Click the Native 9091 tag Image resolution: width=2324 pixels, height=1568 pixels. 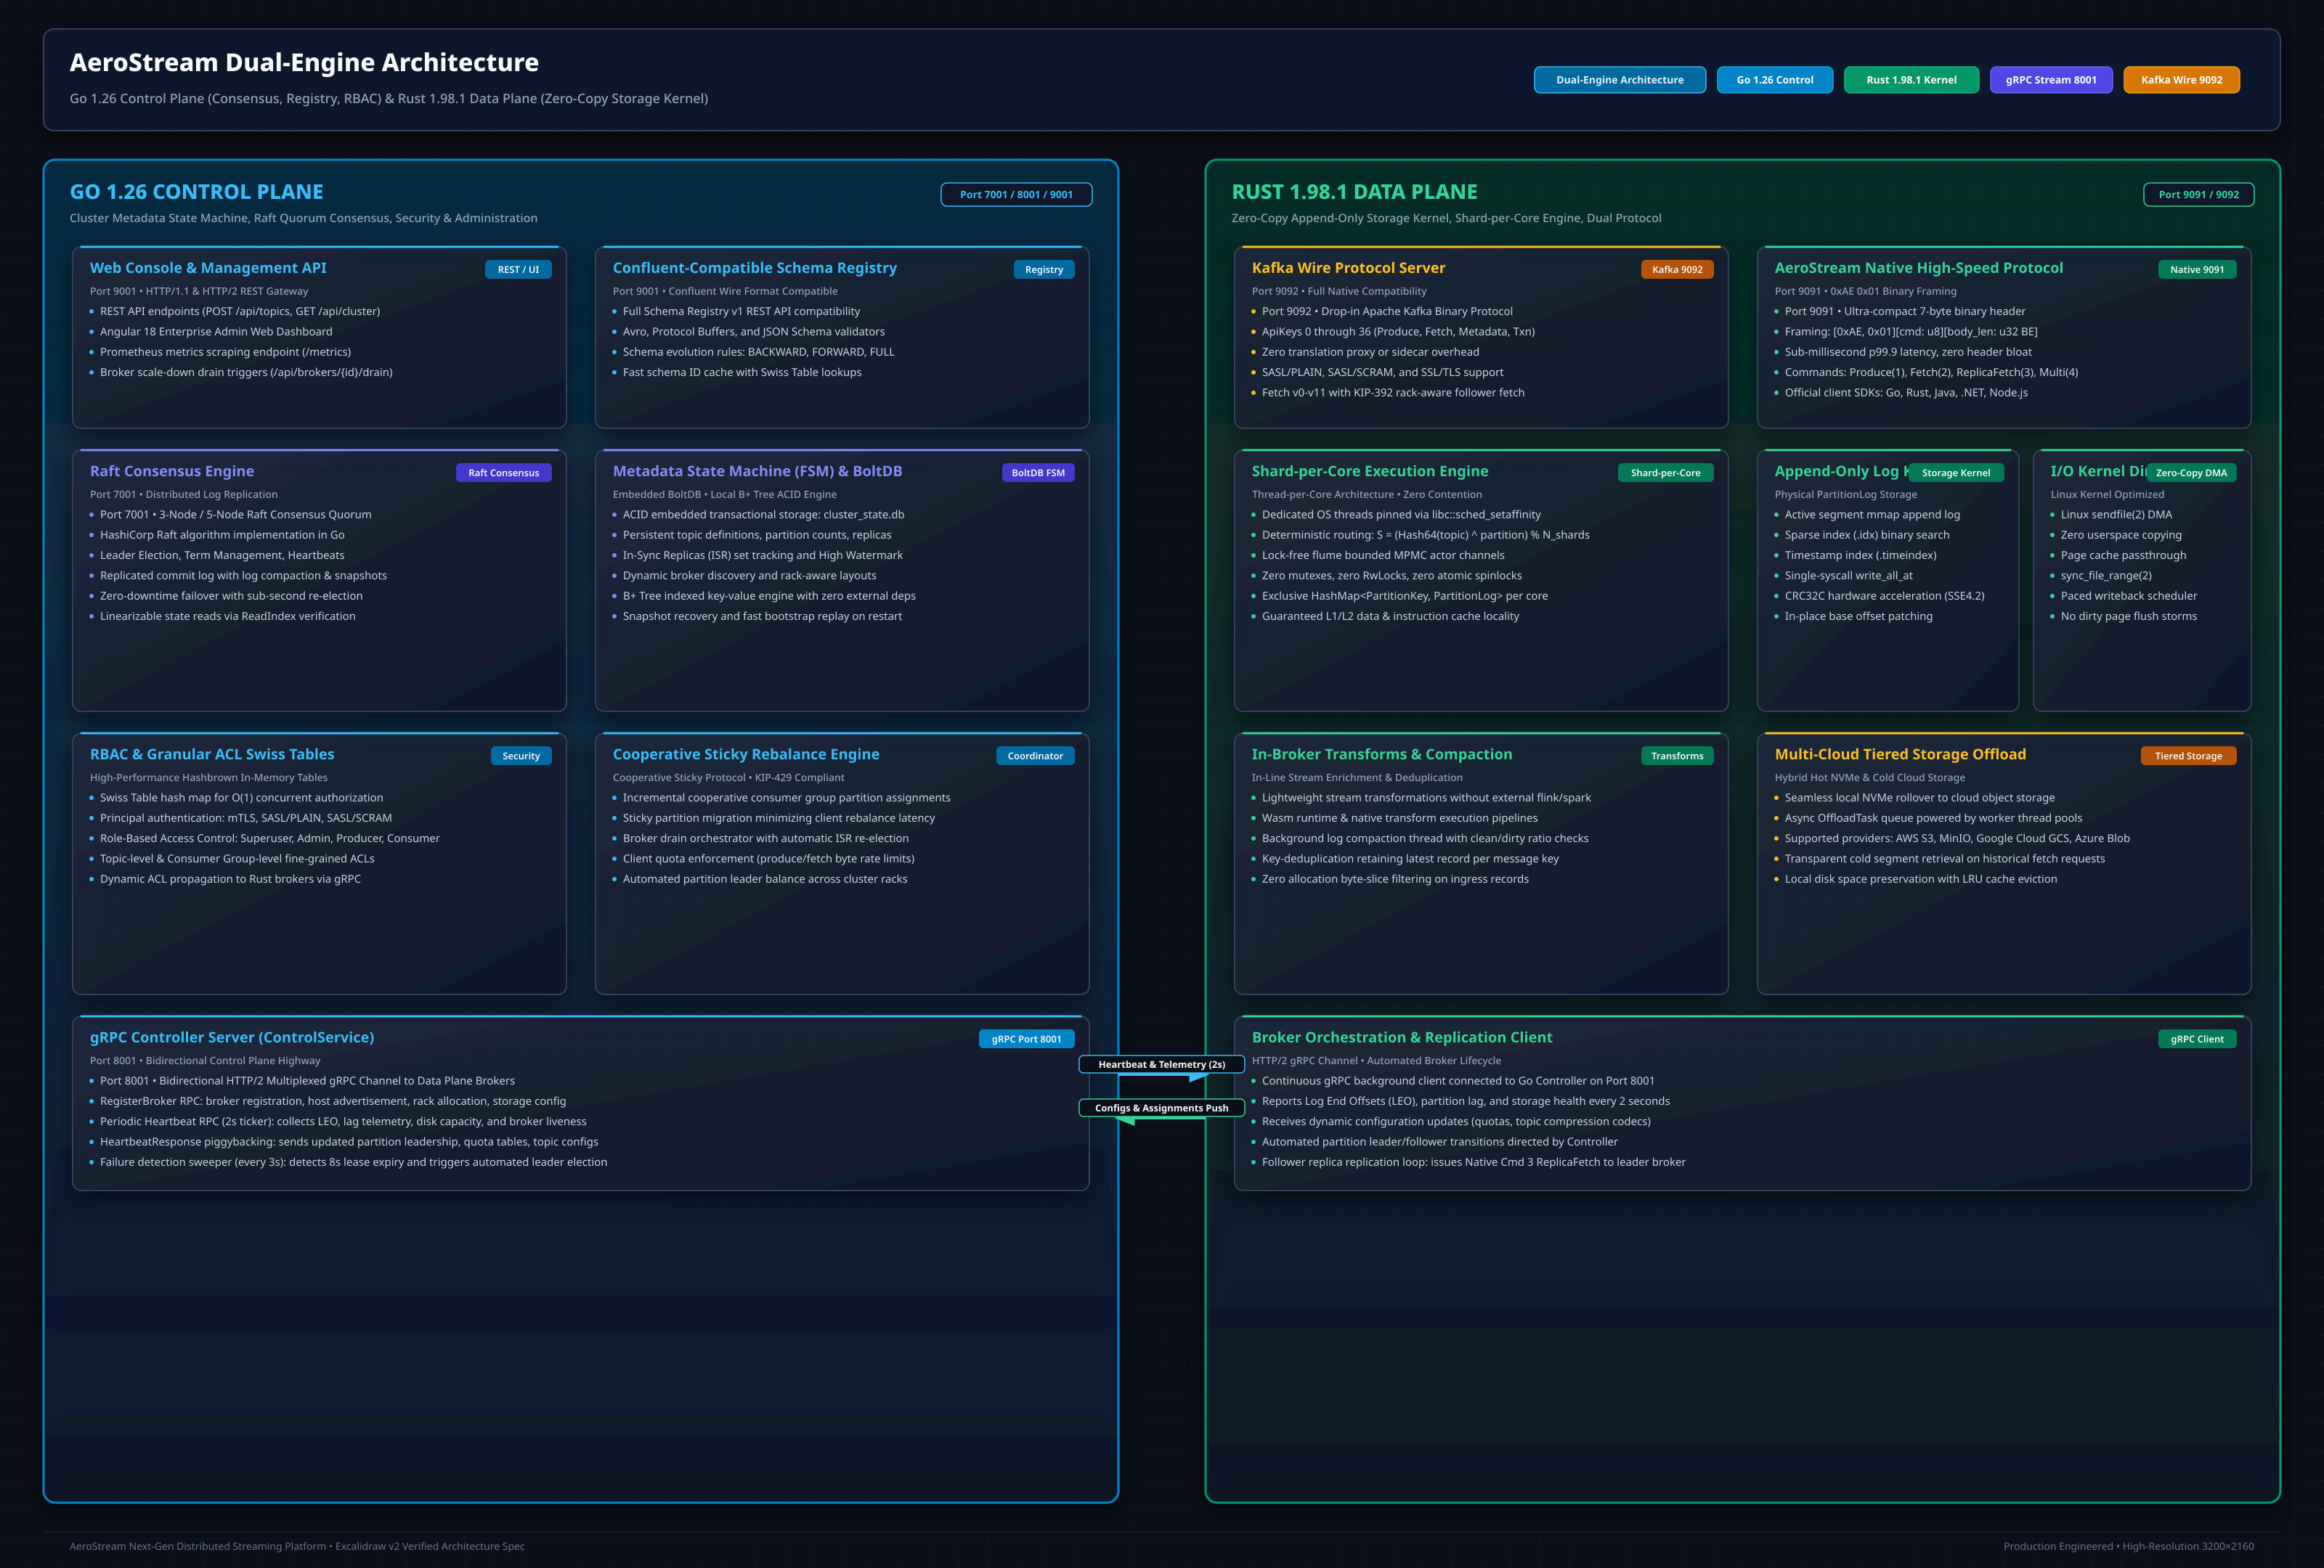pyautogui.click(x=2196, y=270)
